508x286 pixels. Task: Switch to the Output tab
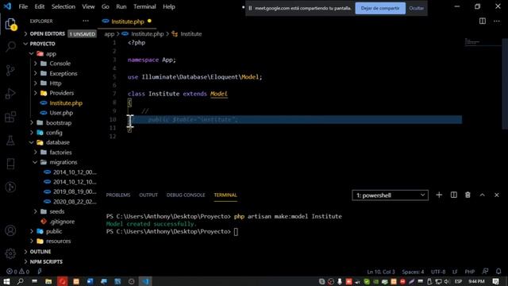148,195
